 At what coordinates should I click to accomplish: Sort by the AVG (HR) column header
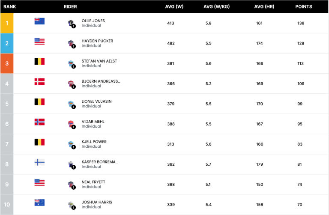264,7
